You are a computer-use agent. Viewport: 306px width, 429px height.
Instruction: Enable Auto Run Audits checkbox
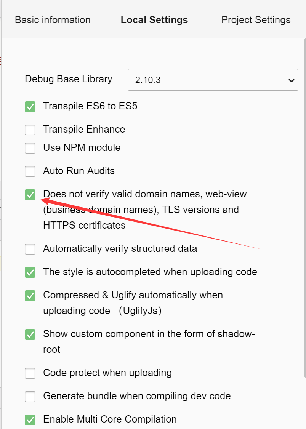click(30, 171)
